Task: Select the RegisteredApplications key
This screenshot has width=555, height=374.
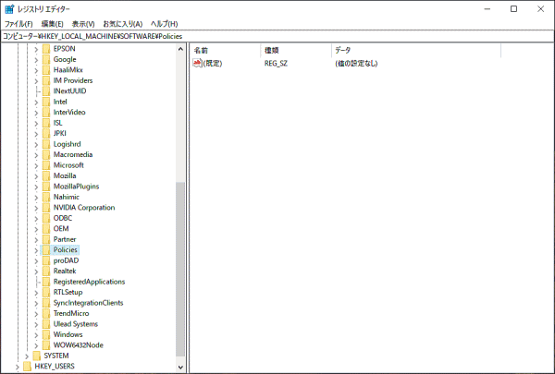Action: point(89,282)
